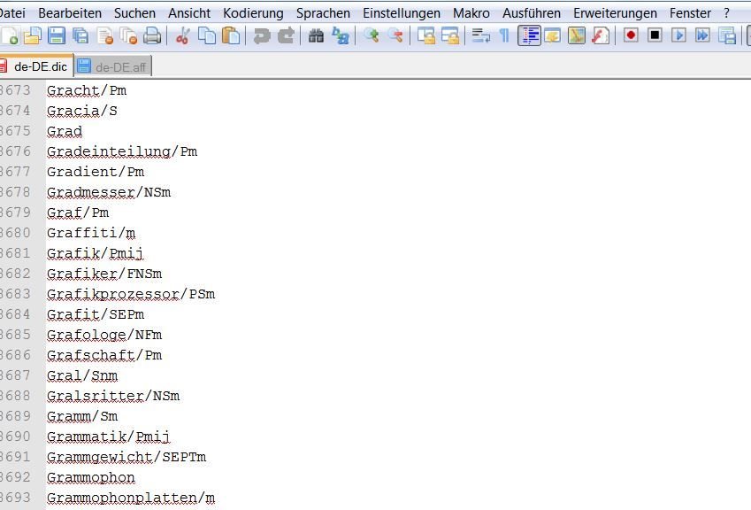
Task: Cut selection with the scissors icon
Action: [x=182, y=36]
